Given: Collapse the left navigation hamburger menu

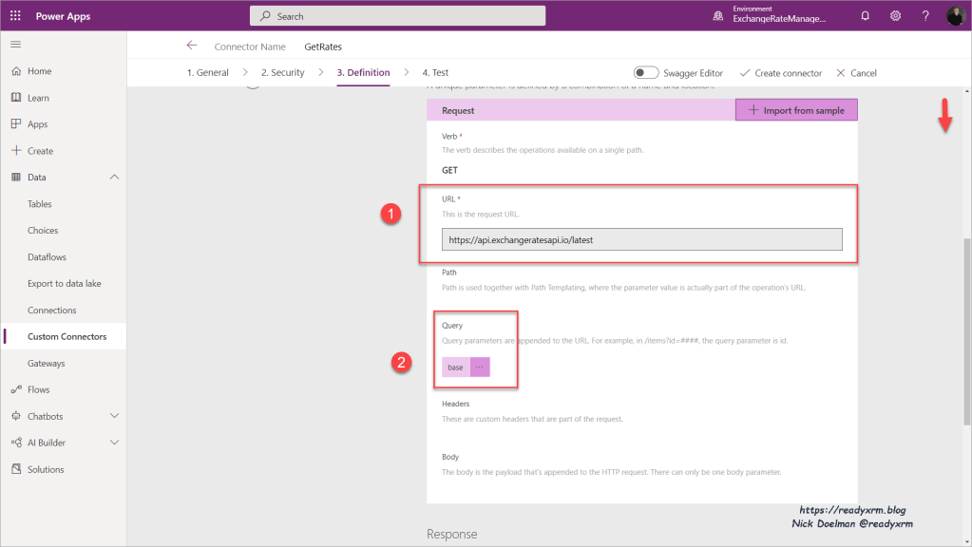Looking at the screenshot, I should tap(15, 45).
